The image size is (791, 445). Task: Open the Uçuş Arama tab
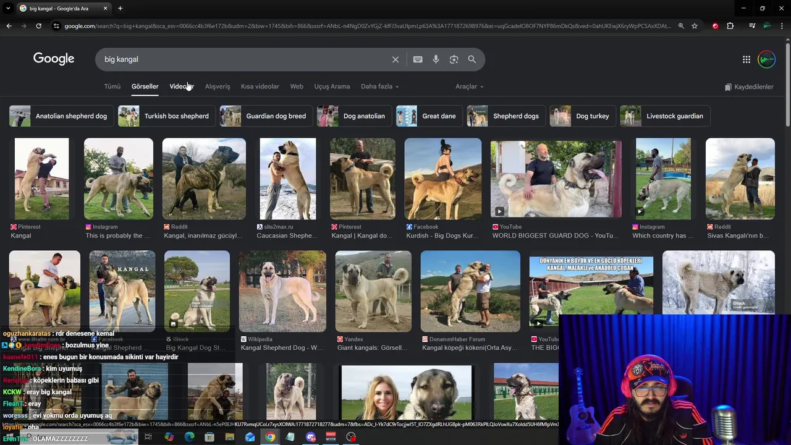click(x=332, y=87)
